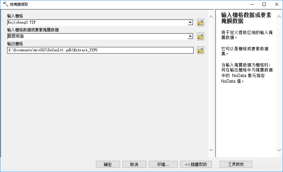283x172 pixels.
Task: Click into the Kejicheng3.TIF input raster field
Action: coord(98,22)
